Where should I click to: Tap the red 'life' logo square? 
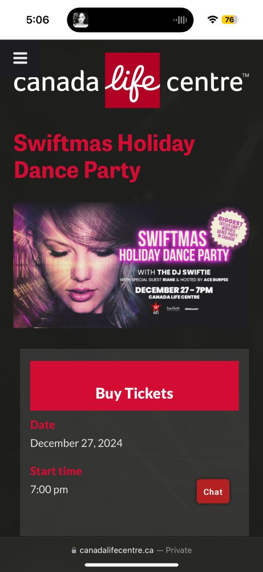[x=132, y=80]
